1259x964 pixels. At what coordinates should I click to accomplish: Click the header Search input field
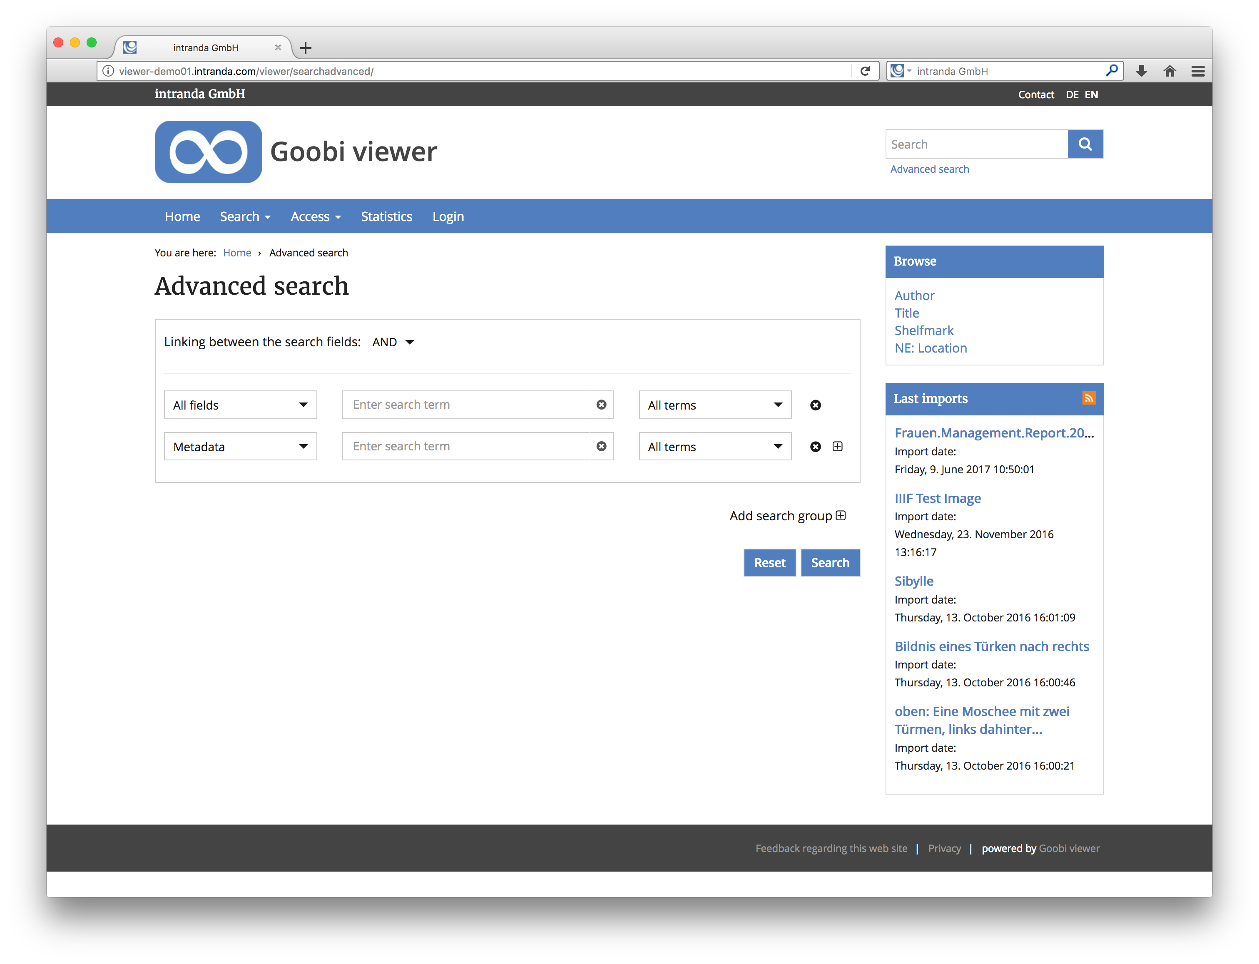pos(977,144)
